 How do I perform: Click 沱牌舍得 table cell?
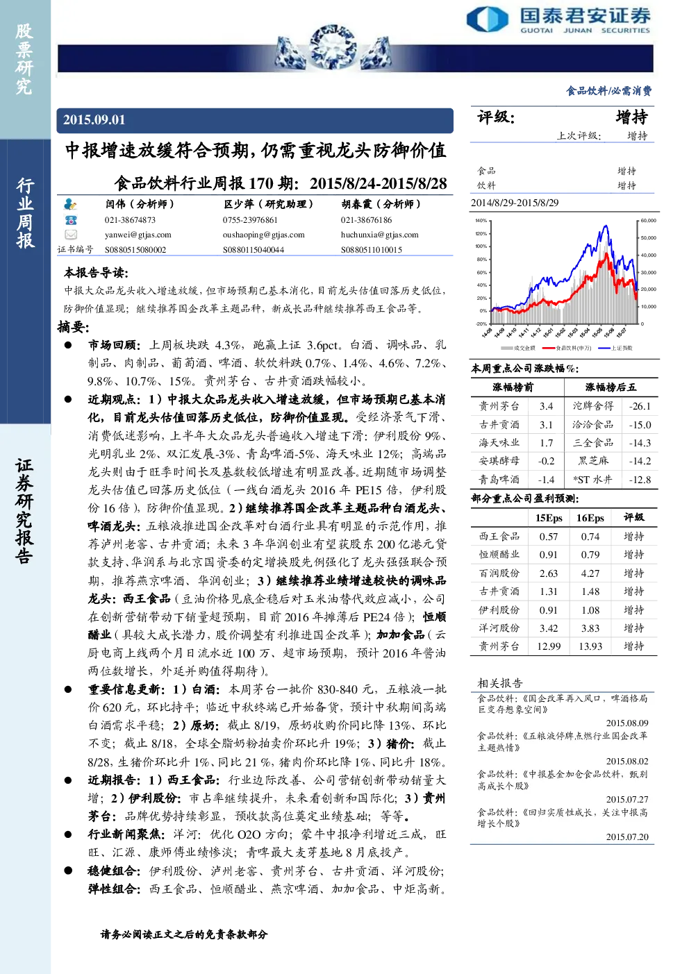pyautogui.click(x=593, y=406)
